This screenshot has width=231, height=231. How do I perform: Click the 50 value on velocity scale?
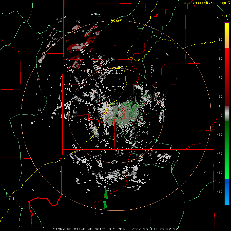pos(220,68)
